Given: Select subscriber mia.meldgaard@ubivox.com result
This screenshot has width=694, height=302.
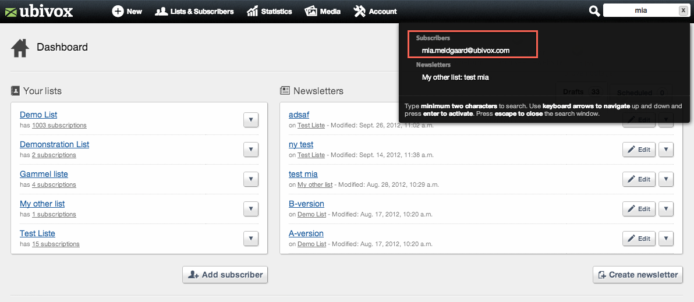Looking at the screenshot, I should coord(466,51).
